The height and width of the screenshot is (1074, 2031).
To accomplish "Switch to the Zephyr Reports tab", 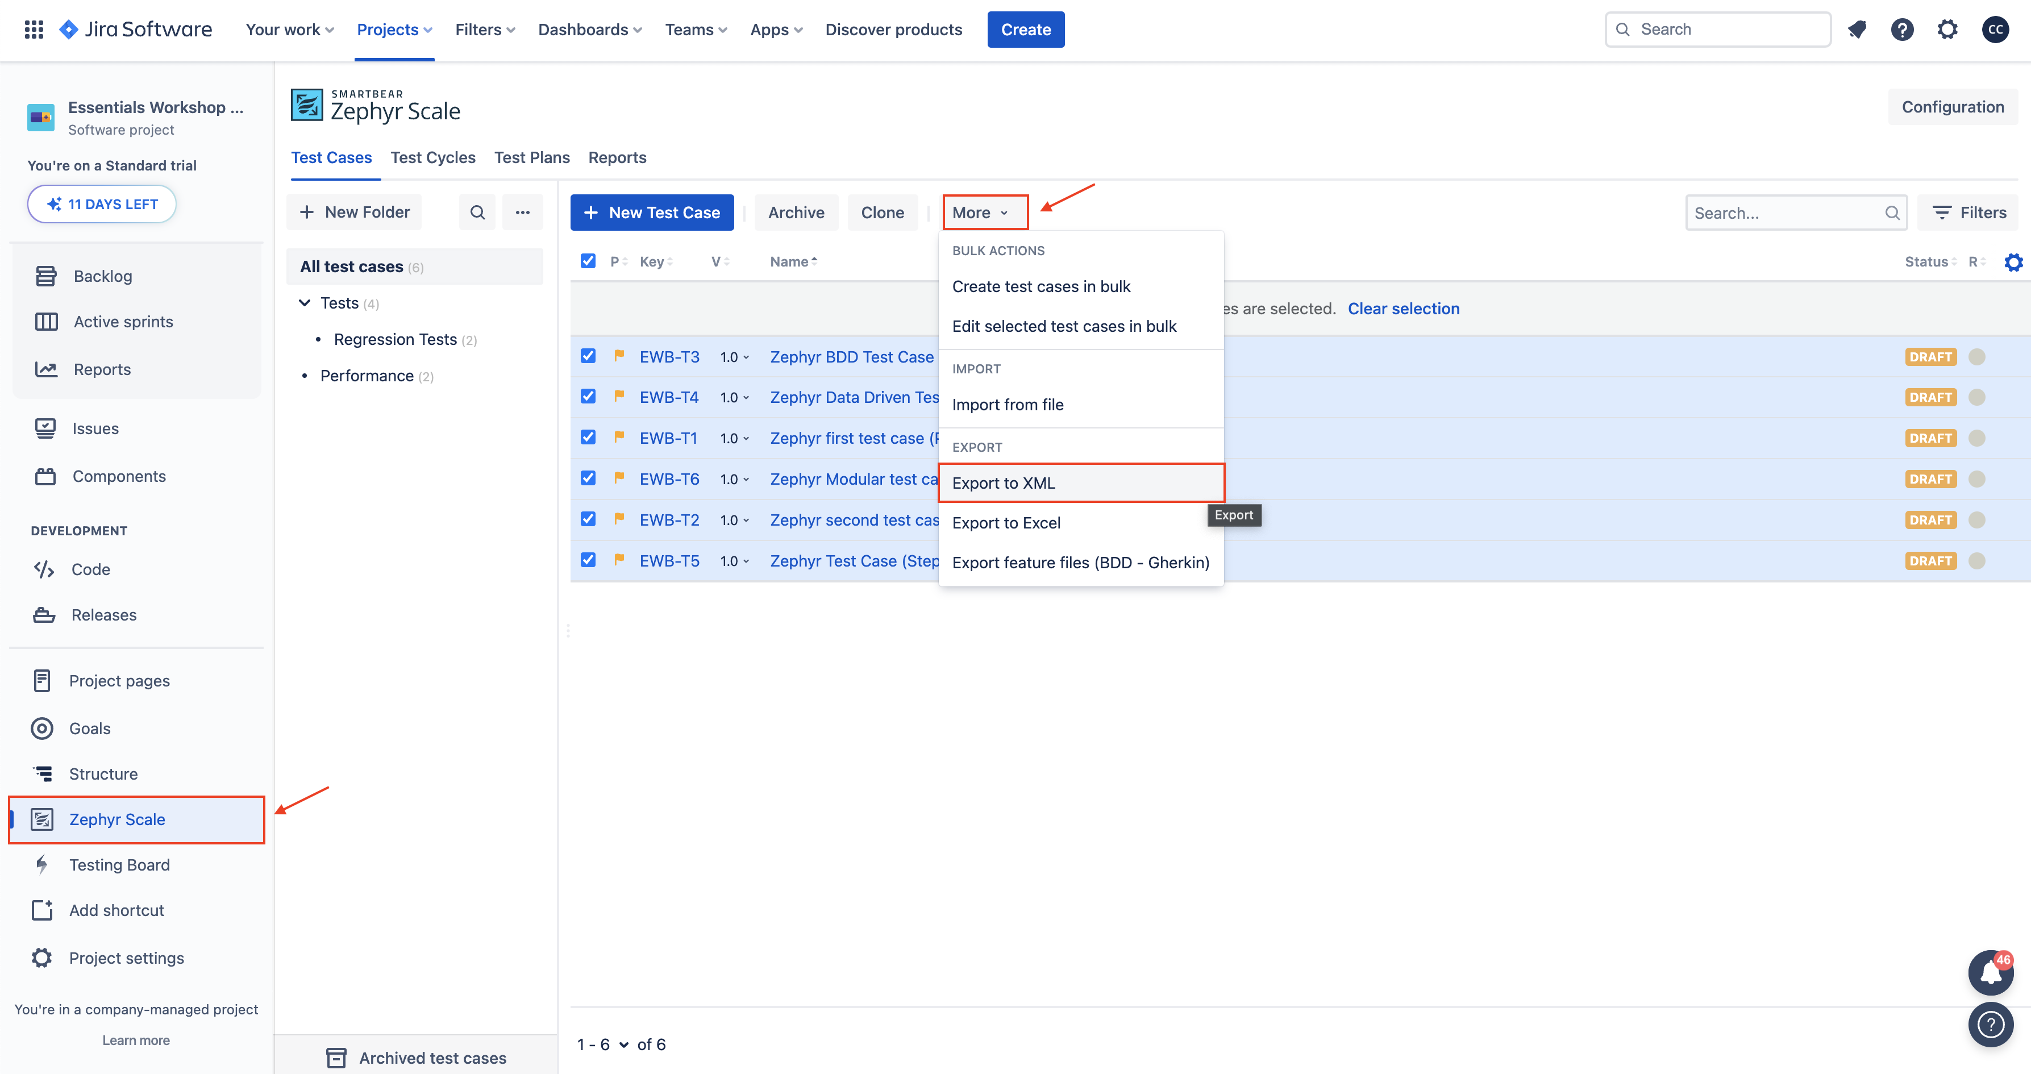I will [x=617, y=158].
